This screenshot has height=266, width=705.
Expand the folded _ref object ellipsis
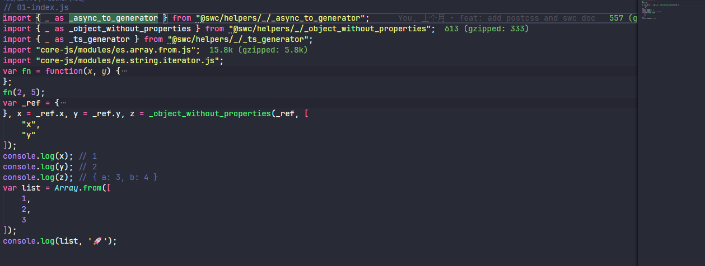click(63, 103)
